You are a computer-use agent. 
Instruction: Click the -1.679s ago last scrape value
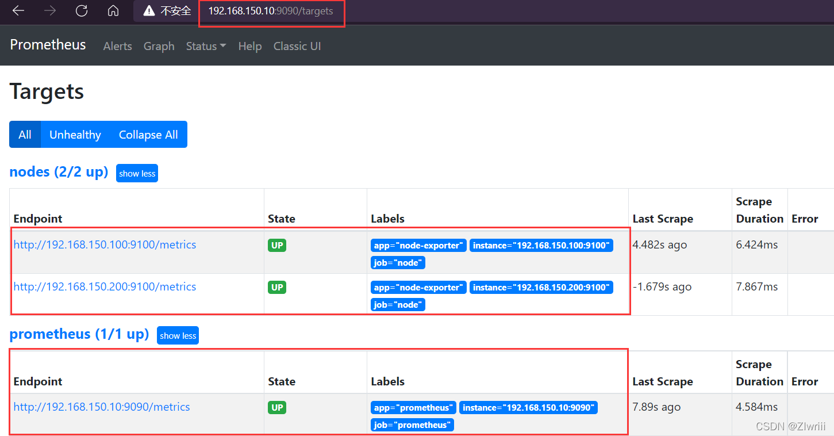(x=662, y=287)
